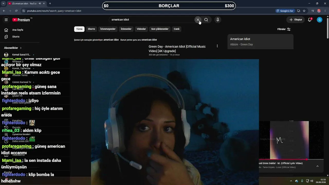Select the İzlenenler filter chip
The height and width of the screenshot is (185, 329).
tap(126, 29)
